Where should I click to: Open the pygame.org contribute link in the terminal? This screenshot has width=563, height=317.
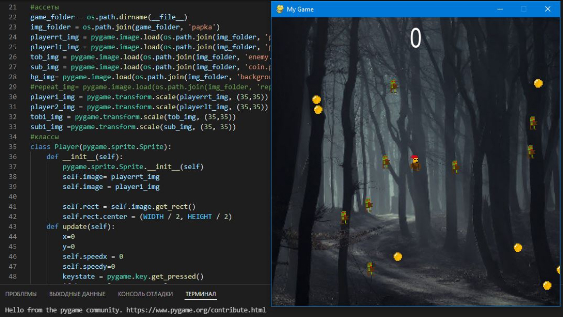pos(196,310)
